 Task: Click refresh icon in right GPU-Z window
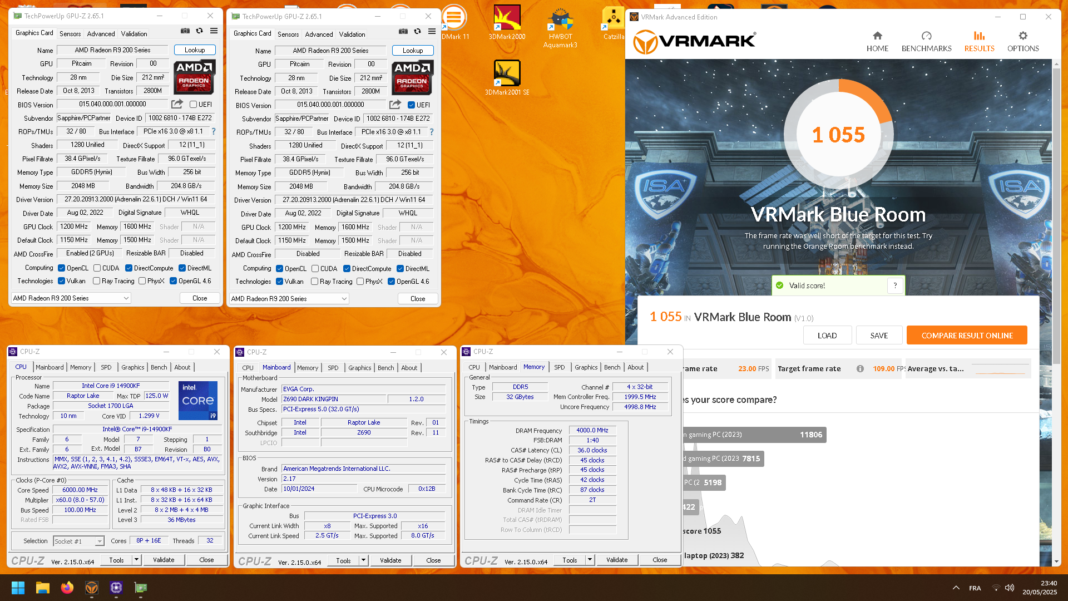pyautogui.click(x=418, y=31)
